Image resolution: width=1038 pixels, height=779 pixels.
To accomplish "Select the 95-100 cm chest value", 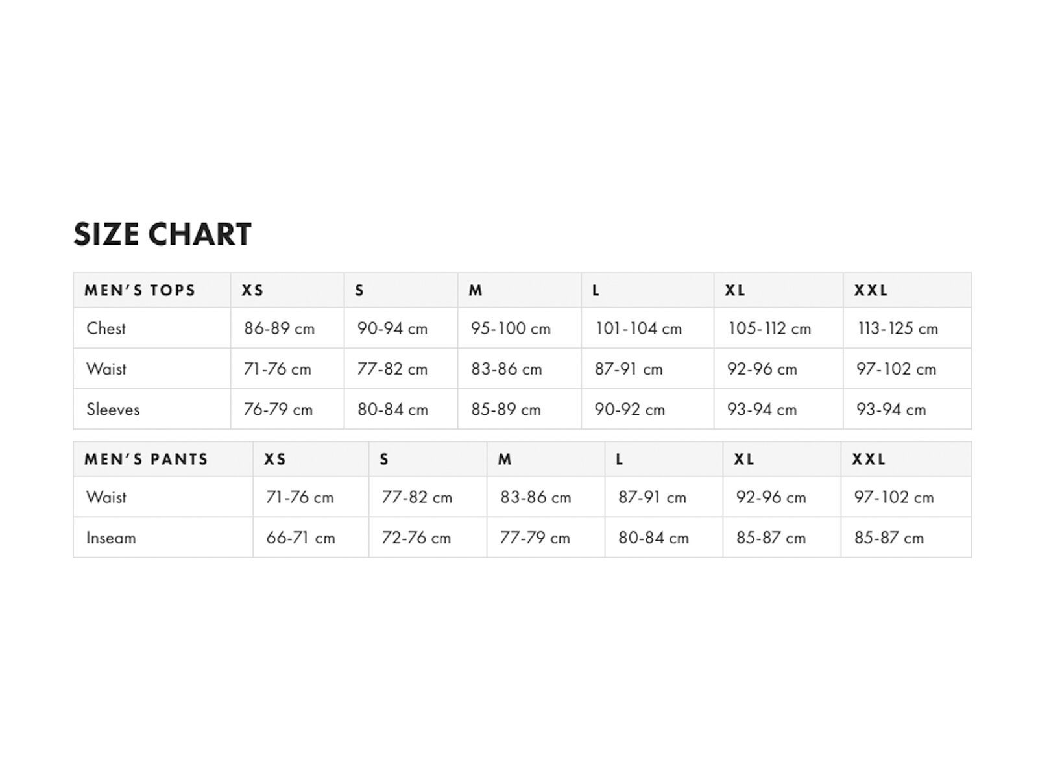I will (511, 328).
